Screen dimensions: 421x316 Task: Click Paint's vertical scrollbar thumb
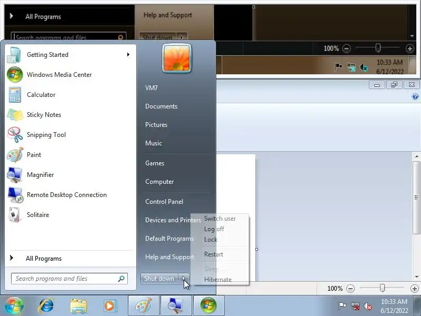(x=417, y=197)
